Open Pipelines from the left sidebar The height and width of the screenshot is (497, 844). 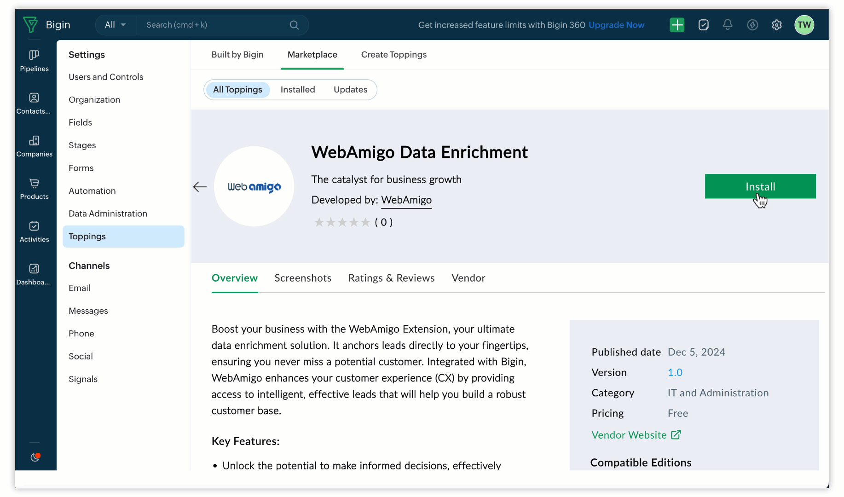[x=34, y=61]
